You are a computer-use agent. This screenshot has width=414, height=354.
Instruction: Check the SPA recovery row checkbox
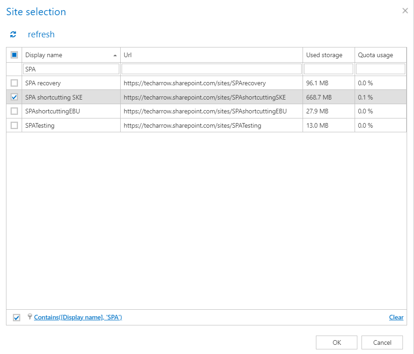(14, 83)
